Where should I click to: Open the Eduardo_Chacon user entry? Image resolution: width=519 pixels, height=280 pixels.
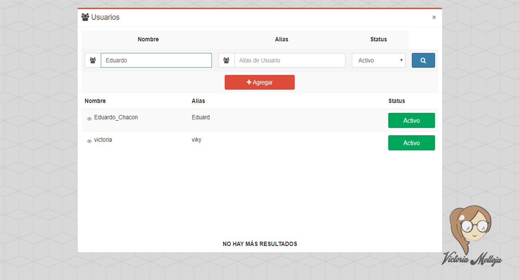pos(116,118)
